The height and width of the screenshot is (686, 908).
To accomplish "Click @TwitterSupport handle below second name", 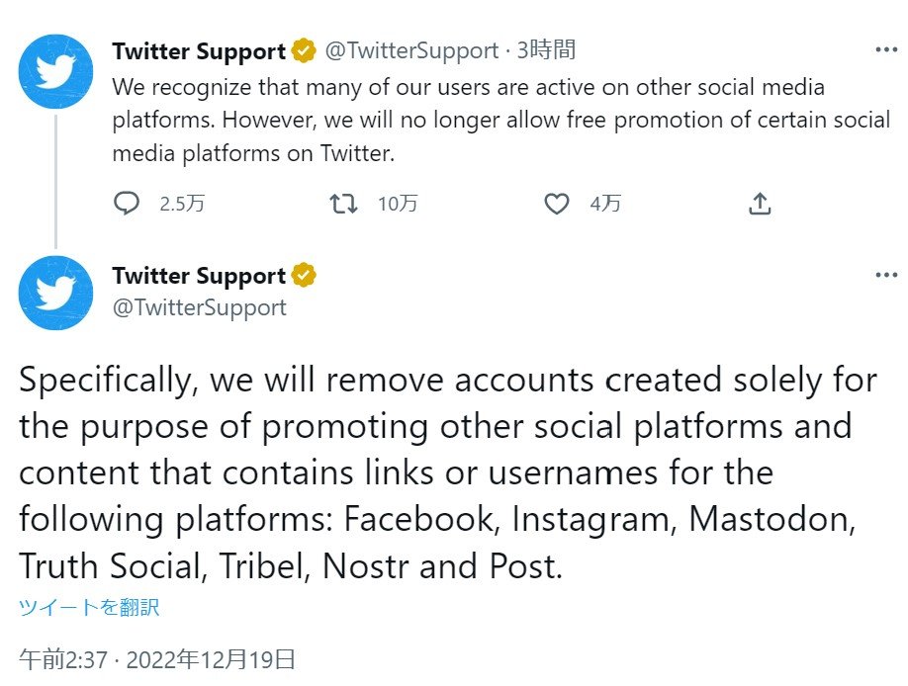I will [200, 307].
